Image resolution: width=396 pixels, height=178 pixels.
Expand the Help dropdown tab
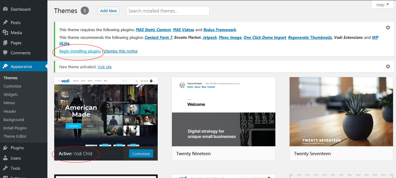click(382, 4)
